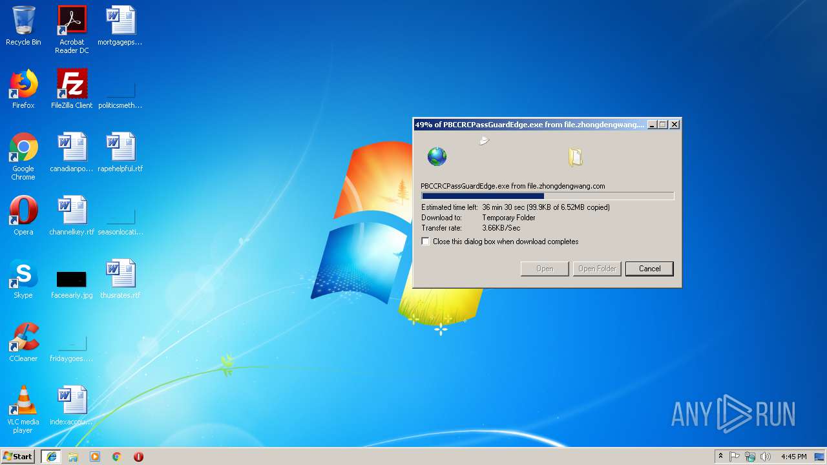The height and width of the screenshot is (465, 827).
Task: Click PBCCRCPassGuardEdge.exe file name label
Action: pyautogui.click(x=513, y=186)
